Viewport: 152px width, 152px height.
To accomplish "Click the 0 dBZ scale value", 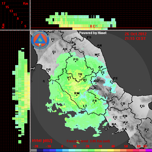I will pos(62,146).
